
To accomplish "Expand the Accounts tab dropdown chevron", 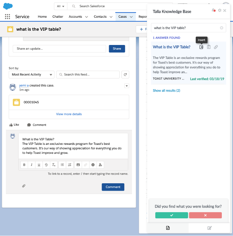I will (x=87, y=17).
